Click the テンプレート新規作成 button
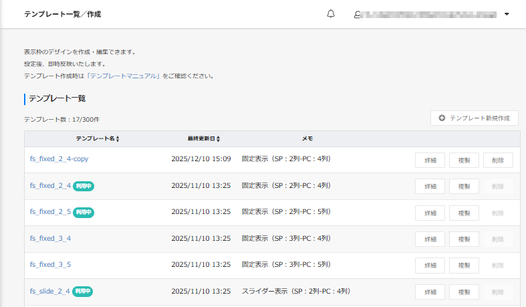The height and width of the screenshot is (307, 526). coord(475,118)
